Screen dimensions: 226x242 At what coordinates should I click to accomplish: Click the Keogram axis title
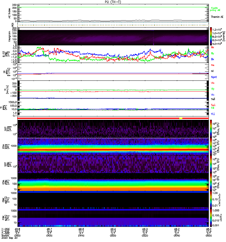click(x=9, y=36)
